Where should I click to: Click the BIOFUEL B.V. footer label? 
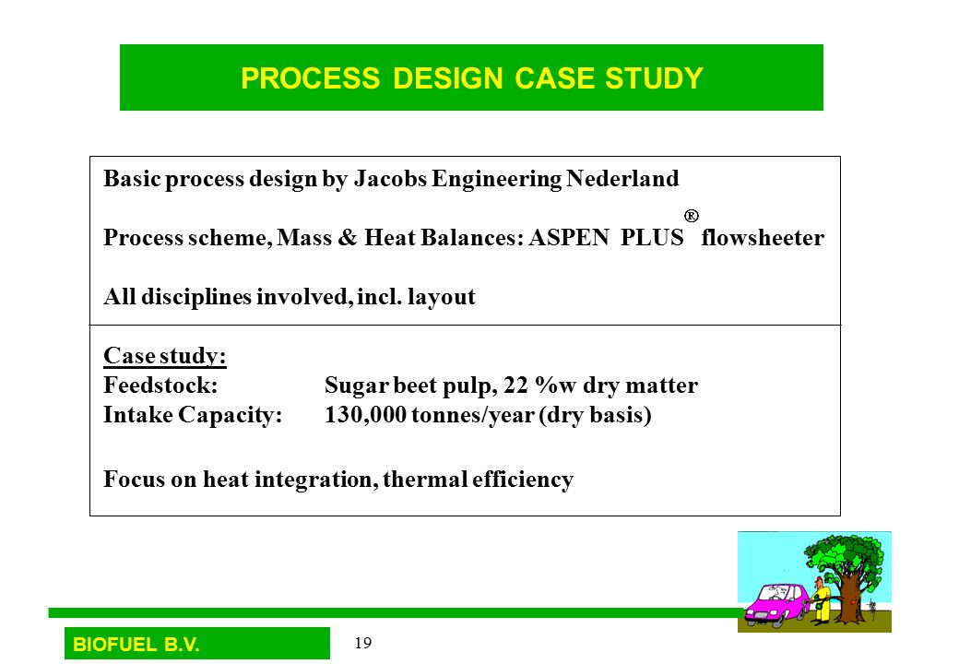pos(197,643)
